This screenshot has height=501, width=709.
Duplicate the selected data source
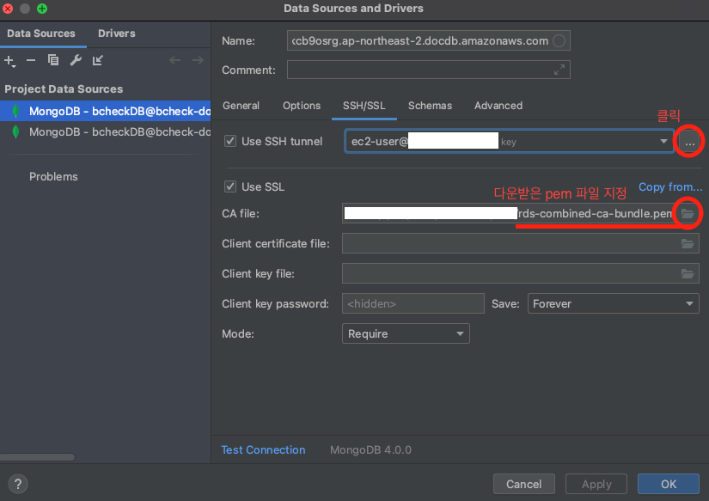(53, 60)
